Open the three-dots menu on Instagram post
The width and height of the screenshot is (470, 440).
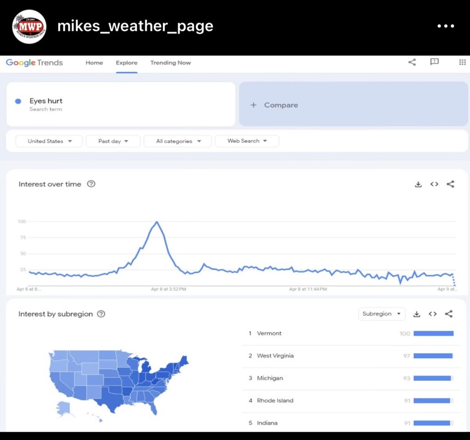445,26
